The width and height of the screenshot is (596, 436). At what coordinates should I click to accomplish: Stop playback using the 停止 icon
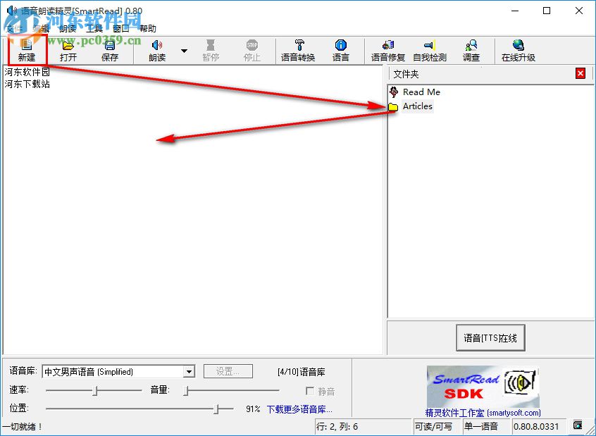pos(252,51)
